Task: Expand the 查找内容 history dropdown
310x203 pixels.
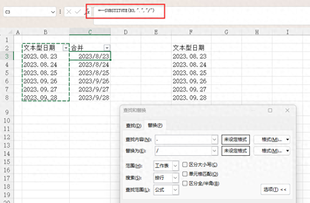Action: click(x=215, y=140)
